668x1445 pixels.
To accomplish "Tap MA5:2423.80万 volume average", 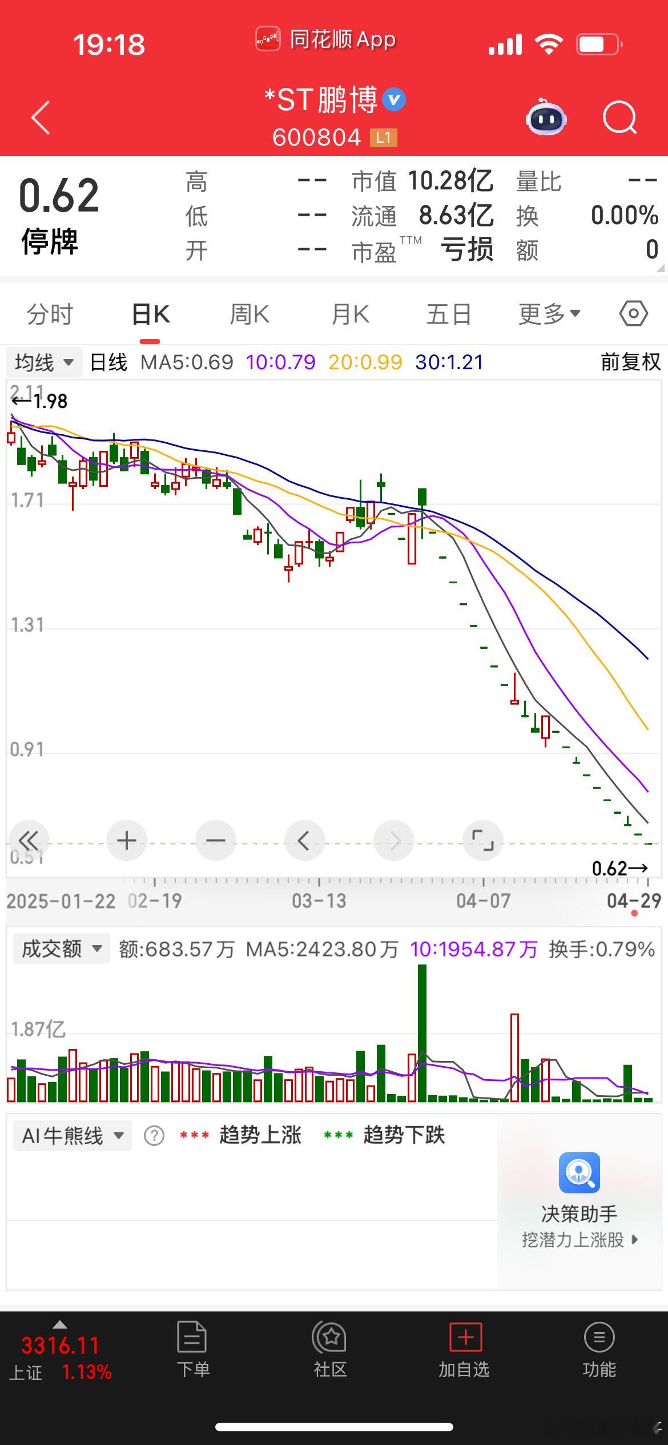I will coord(322,949).
